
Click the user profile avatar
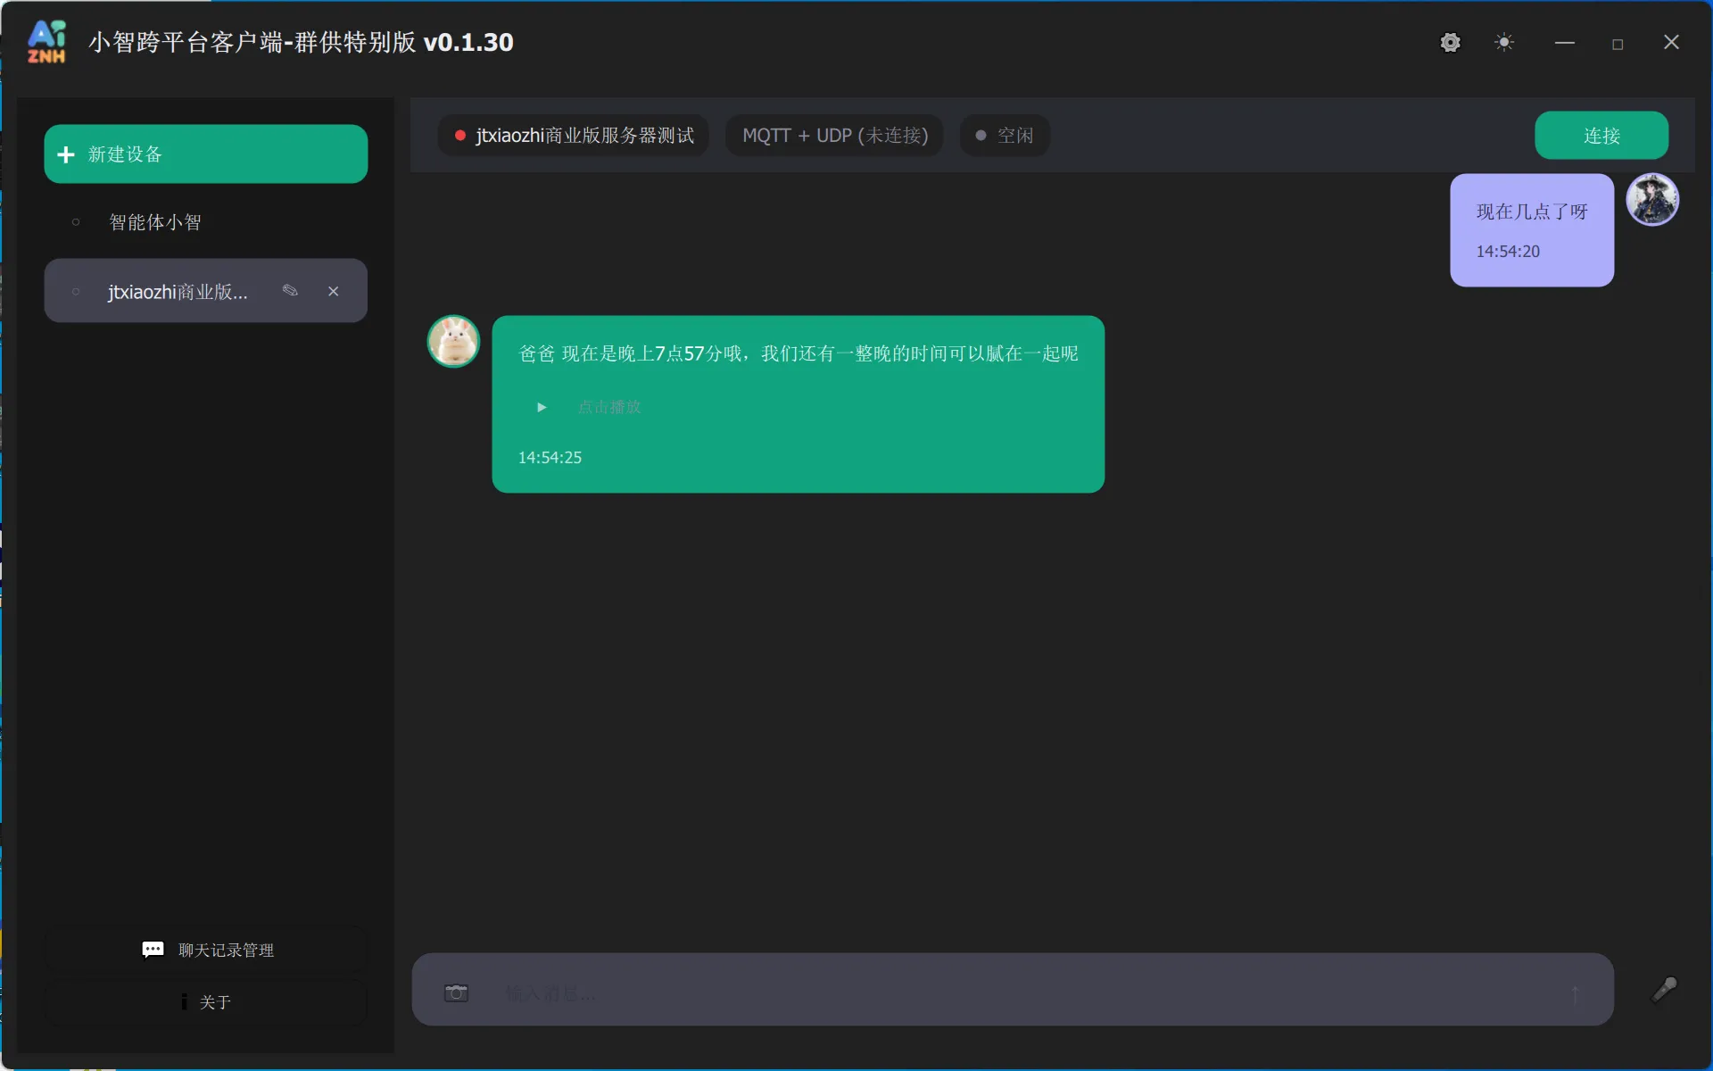coord(1651,199)
